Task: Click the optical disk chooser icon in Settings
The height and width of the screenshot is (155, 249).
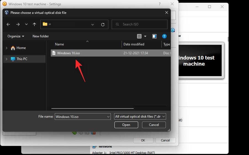Action: 173,30
